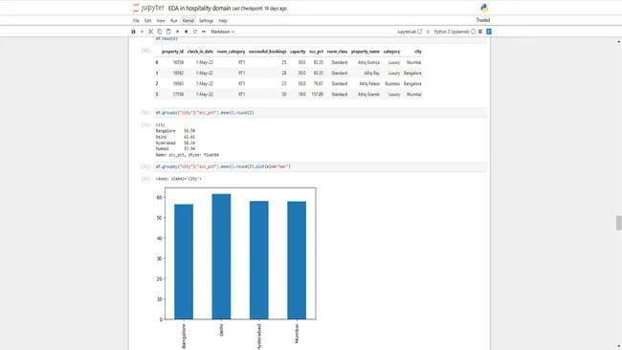This screenshot has height=350, width=622.
Task: Click the Trusted notebook button
Action: pyautogui.click(x=482, y=20)
